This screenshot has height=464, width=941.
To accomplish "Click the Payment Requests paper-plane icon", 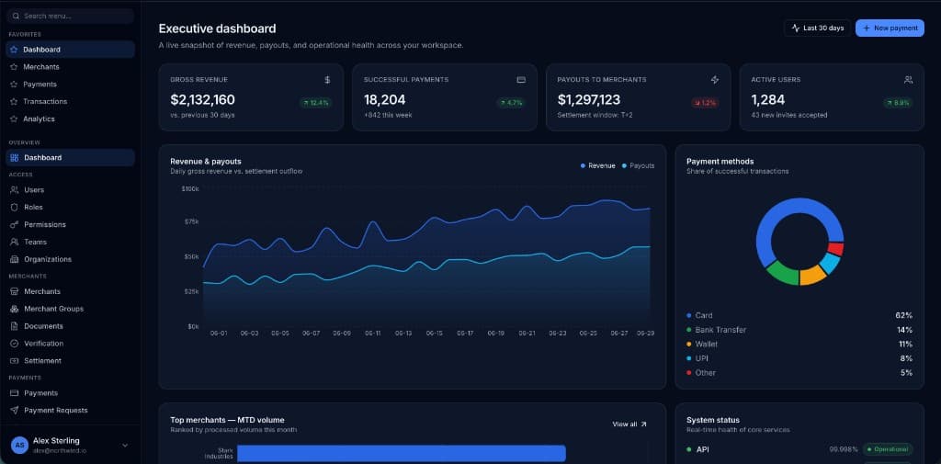I will click(x=15, y=410).
